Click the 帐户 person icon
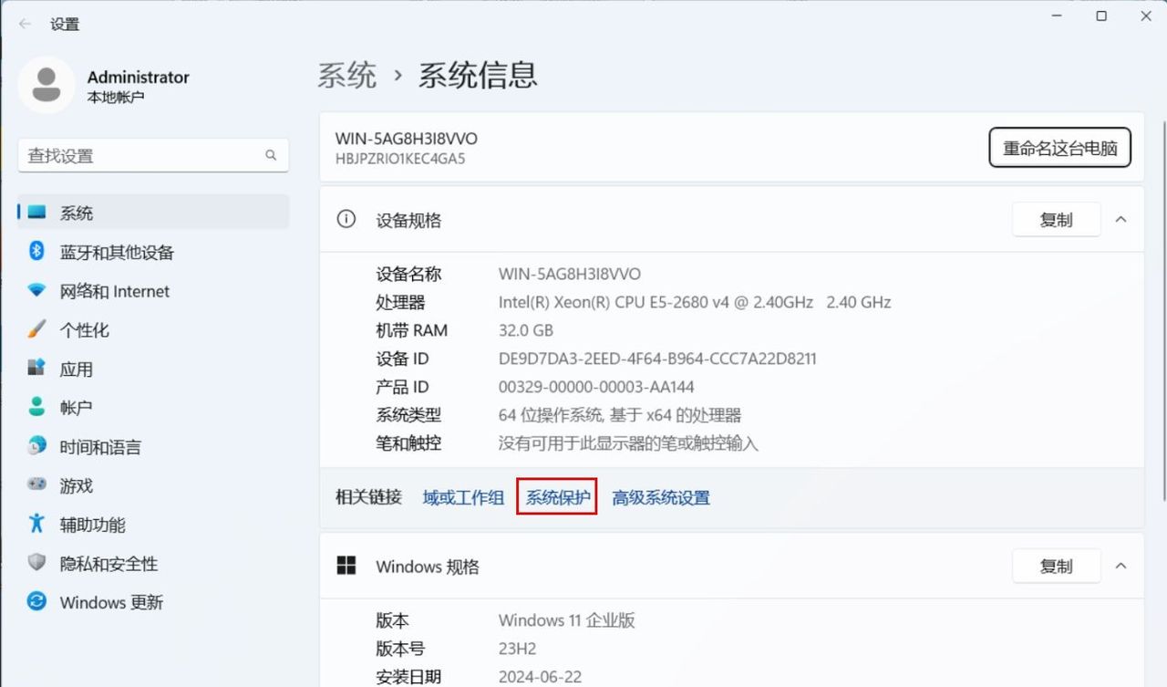 click(x=36, y=407)
